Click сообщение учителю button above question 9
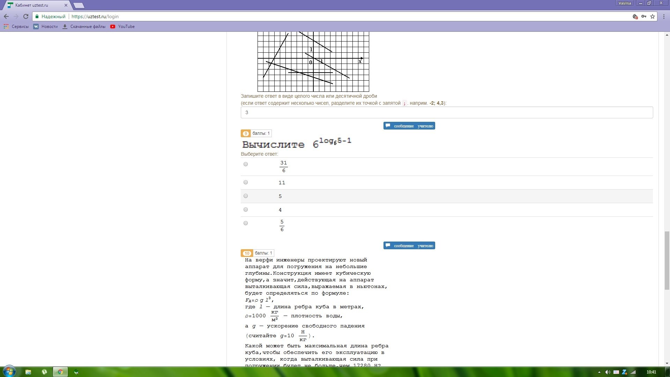Viewport: 670px width, 377px height. point(409,126)
